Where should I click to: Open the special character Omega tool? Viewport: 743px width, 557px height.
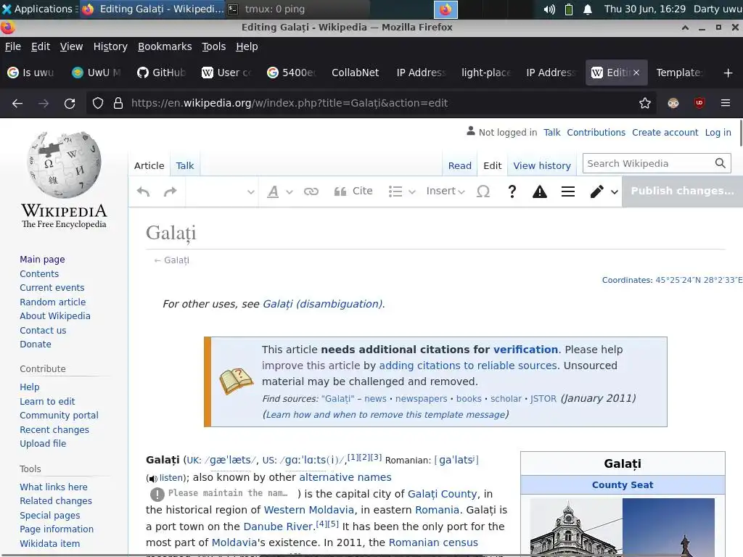click(483, 191)
